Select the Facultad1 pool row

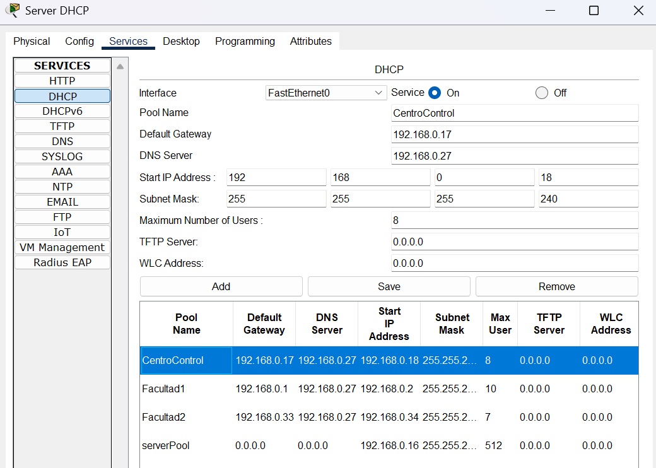tap(389, 389)
